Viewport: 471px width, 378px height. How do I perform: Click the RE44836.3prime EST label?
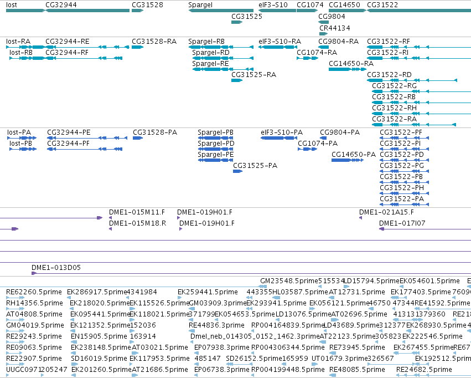[x=216, y=325]
